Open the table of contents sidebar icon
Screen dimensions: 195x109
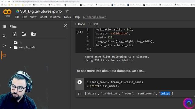coord(4,26)
